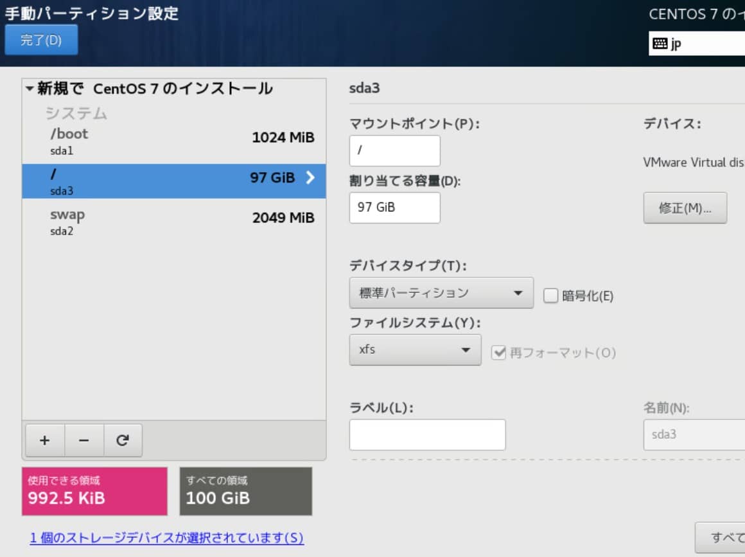The height and width of the screenshot is (557, 745).
Task: Collapse the 新規で CentOS 7 のインストール tree
Action: coord(29,89)
